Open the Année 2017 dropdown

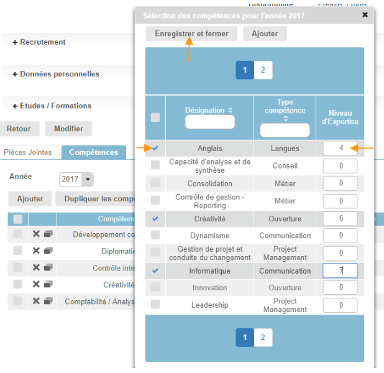(87, 179)
